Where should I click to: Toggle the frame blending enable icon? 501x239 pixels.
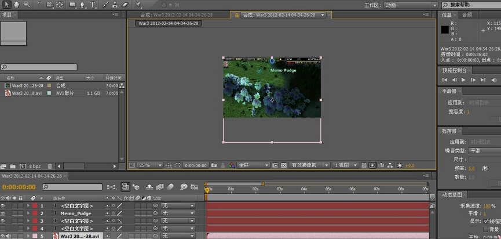point(160,187)
